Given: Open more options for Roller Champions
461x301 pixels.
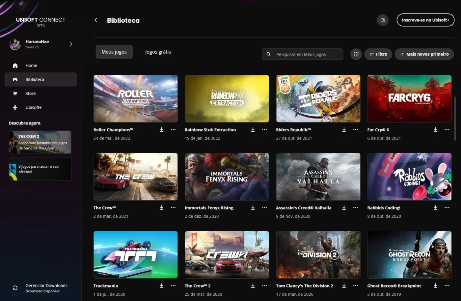Looking at the screenshot, I should tap(173, 130).
